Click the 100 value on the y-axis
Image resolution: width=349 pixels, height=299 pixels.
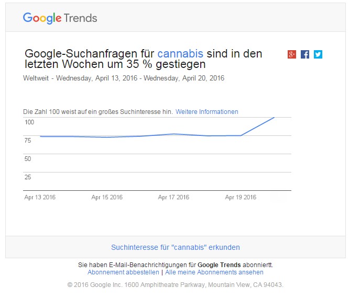pyautogui.click(x=29, y=122)
